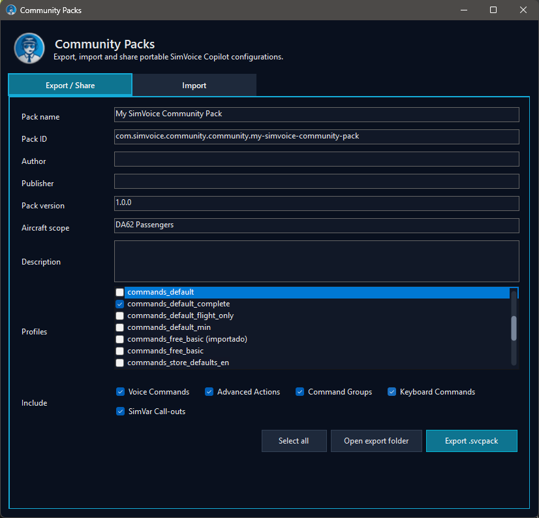
Task: Click inside the Description text area
Action: [316, 261]
